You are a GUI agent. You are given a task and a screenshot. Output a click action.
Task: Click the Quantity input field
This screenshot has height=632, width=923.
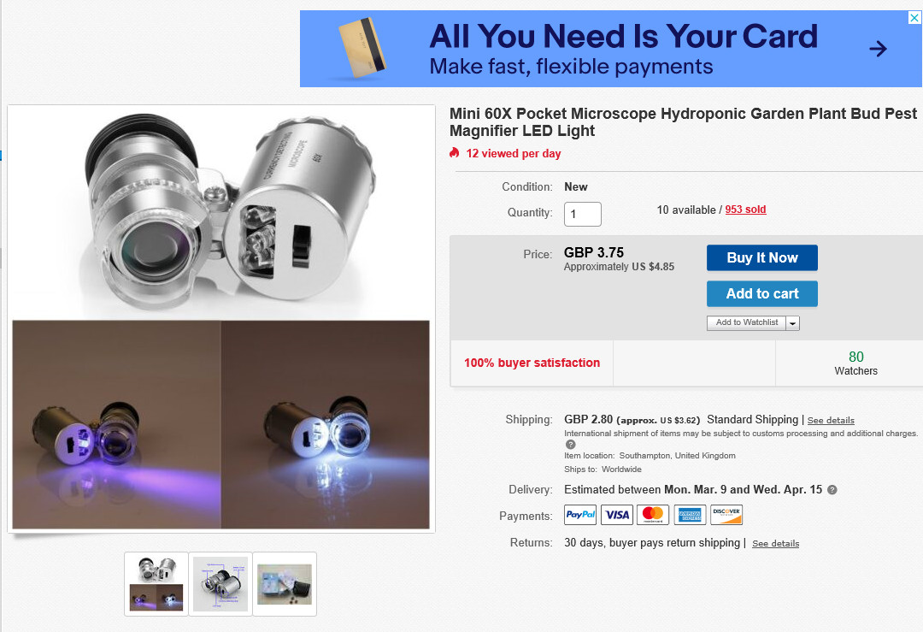pos(582,215)
